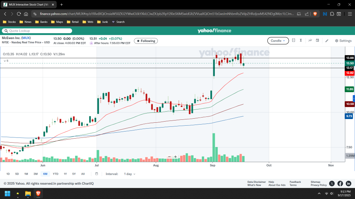Select the 1Y time range
Screen dimensions: 355x199
[x=65, y=174]
